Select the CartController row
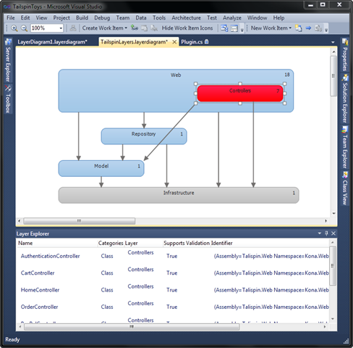The height and width of the screenshot is (348, 353). 173,273
